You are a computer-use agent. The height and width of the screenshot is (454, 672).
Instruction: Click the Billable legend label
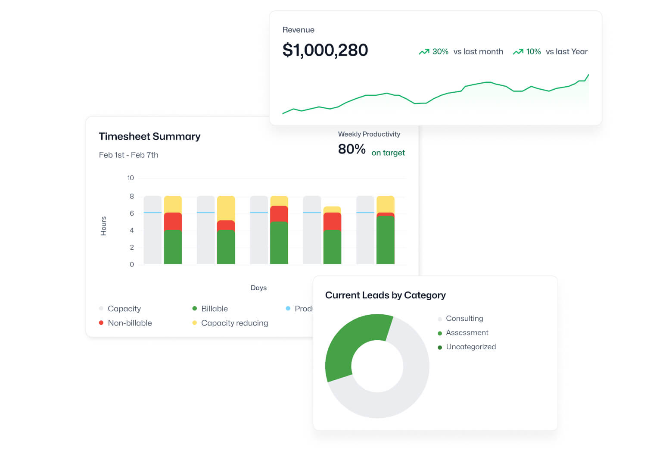215,309
